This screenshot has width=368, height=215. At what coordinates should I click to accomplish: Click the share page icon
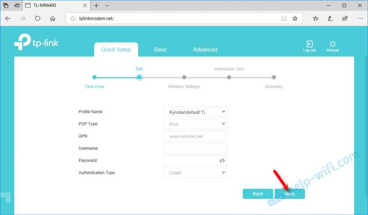pos(345,18)
